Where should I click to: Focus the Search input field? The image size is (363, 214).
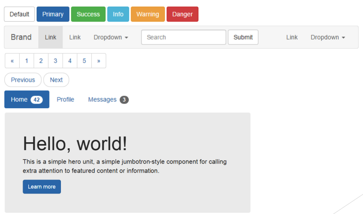(183, 37)
